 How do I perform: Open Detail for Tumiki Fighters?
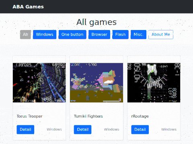[x=83, y=130]
